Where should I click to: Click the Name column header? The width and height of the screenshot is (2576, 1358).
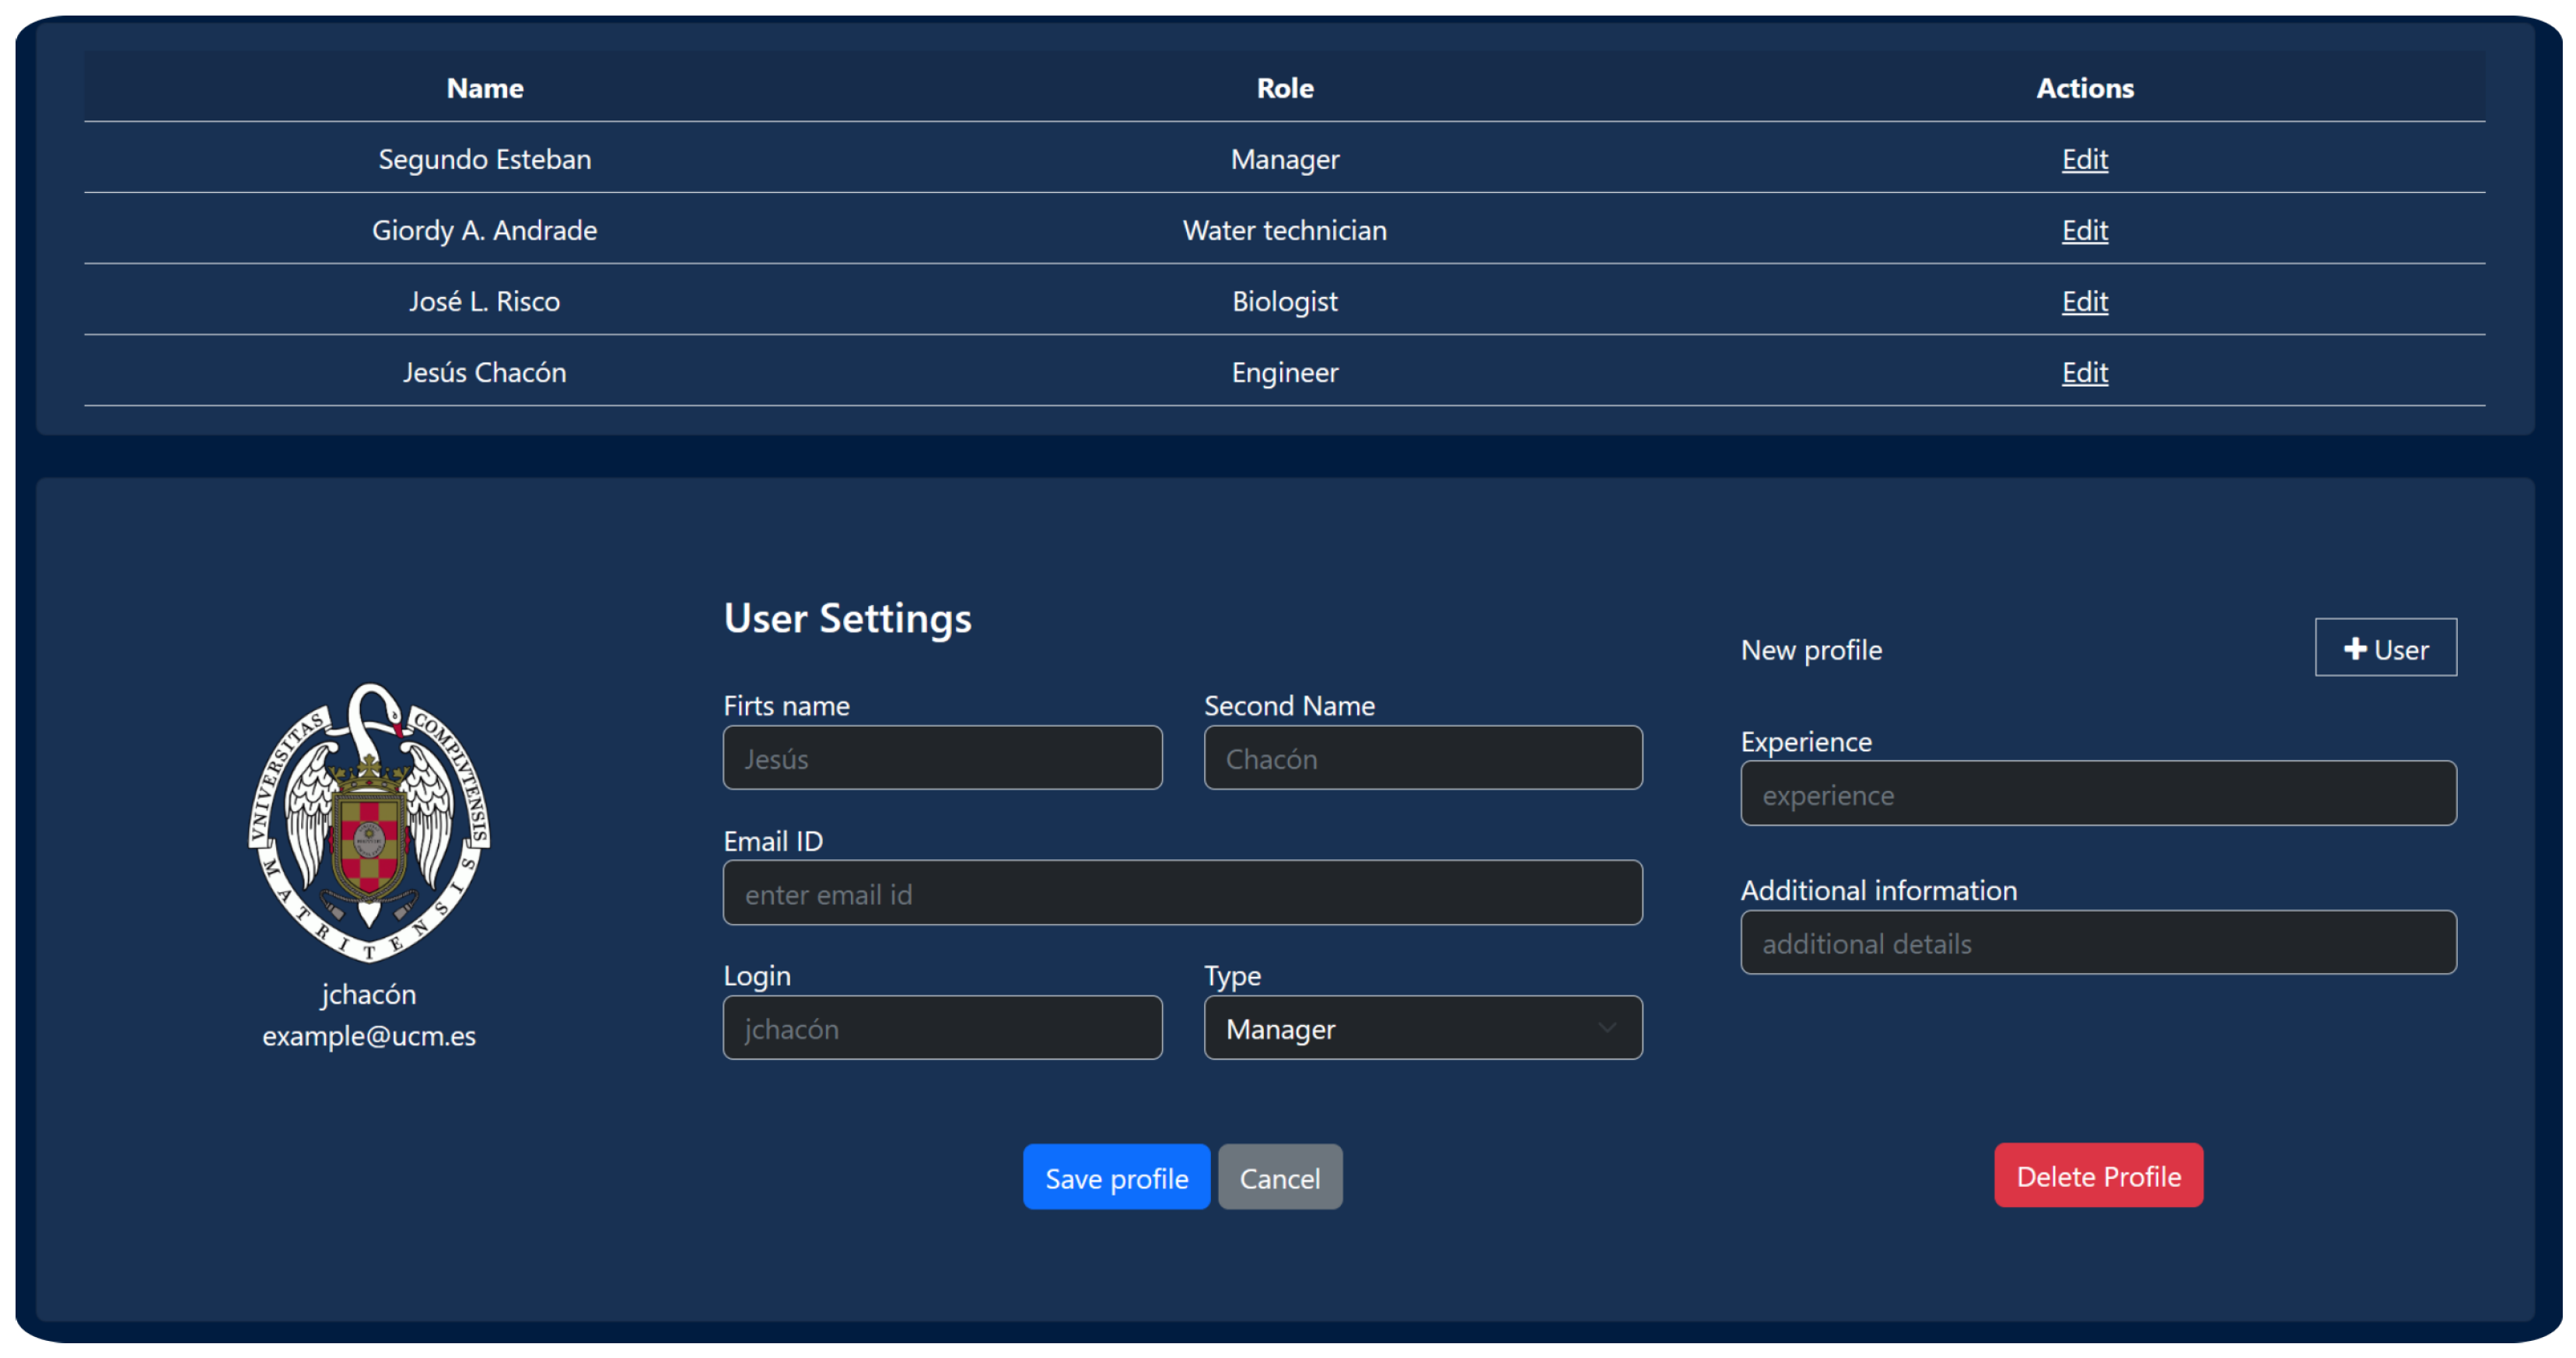pos(484,88)
